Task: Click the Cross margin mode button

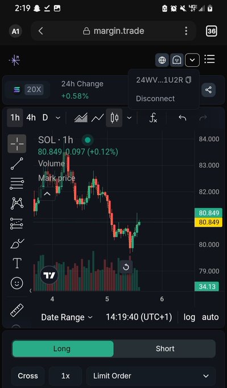Action: click(x=28, y=376)
